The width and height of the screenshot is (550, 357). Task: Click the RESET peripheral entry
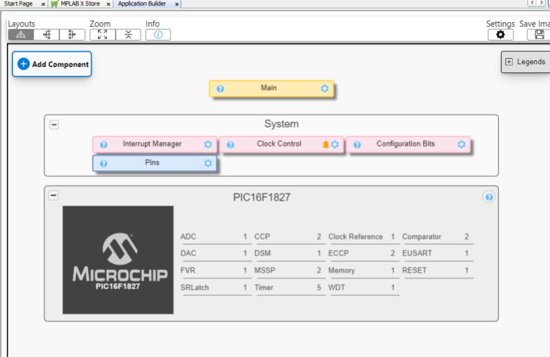tap(436, 271)
